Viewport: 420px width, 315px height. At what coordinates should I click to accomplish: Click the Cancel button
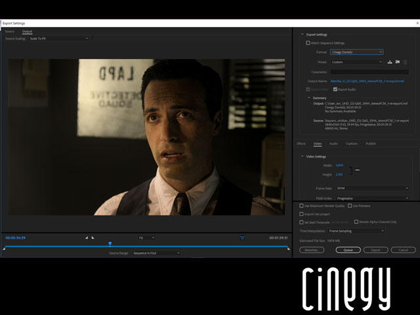click(x=403, y=250)
